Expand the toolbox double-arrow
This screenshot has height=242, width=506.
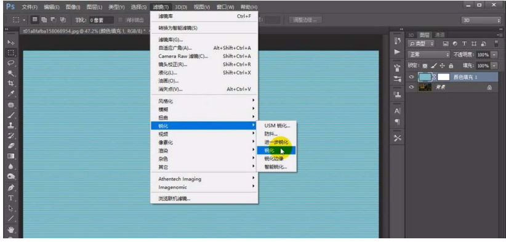click(6, 30)
